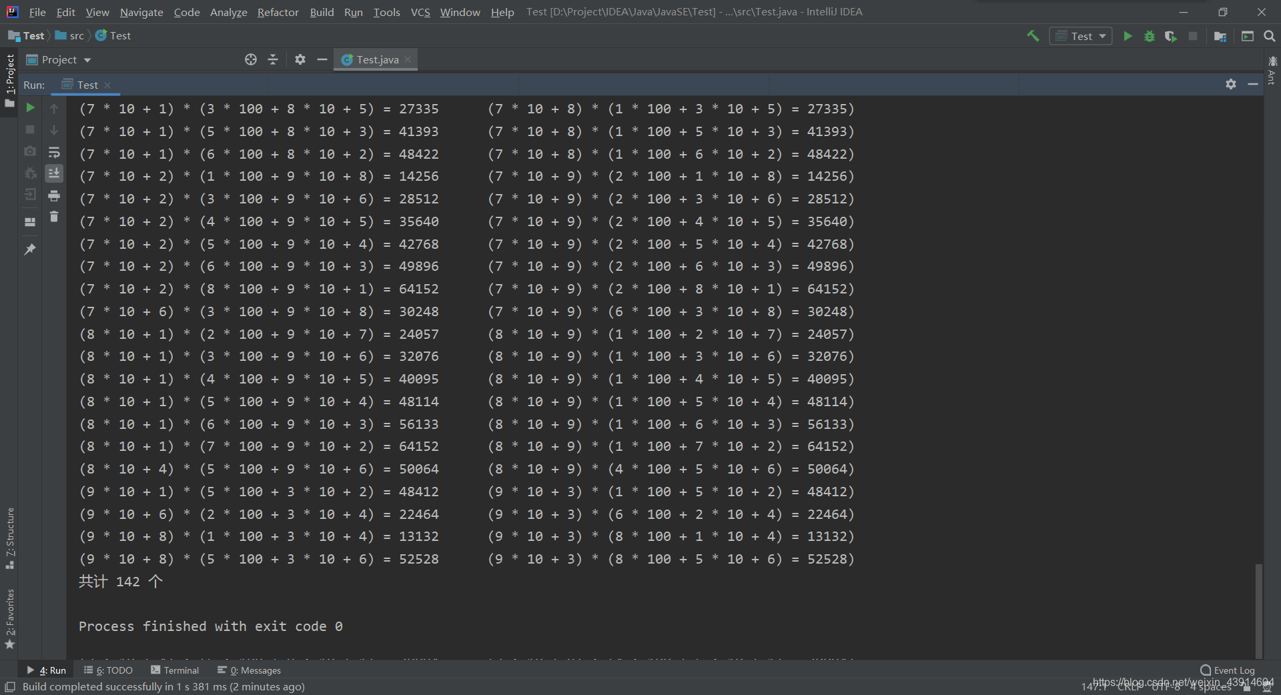Viewport: 1281px width, 695px height.
Task: Click the Select Run/Debug Configuration icon
Action: pyautogui.click(x=1248, y=36)
